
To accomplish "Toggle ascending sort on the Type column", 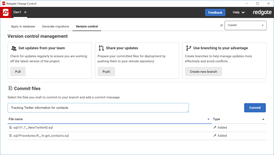I will coord(263,119).
